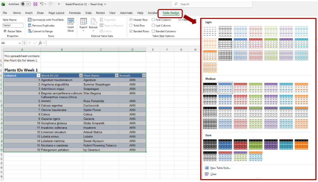Open Column1 header filter dropdown
318x182 pixels.
38,75
